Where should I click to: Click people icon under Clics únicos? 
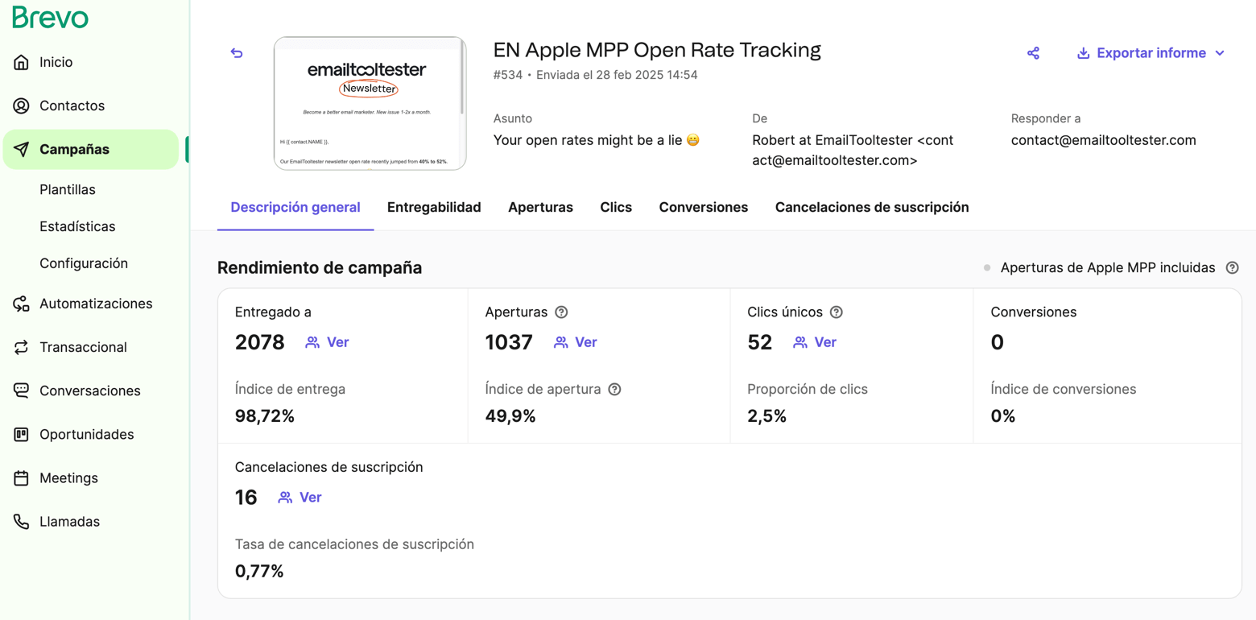coord(800,342)
